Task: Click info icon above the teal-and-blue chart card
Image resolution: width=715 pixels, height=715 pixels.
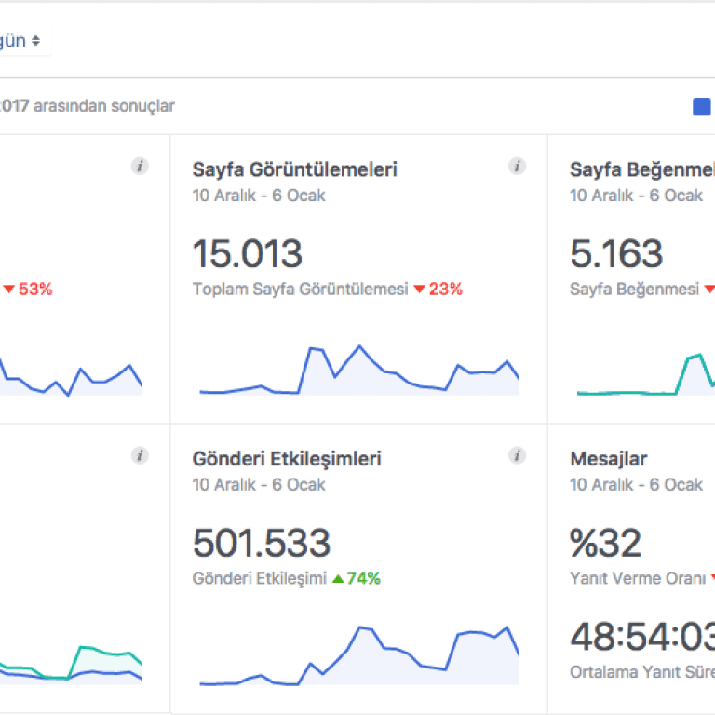Action: click(140, 455)
